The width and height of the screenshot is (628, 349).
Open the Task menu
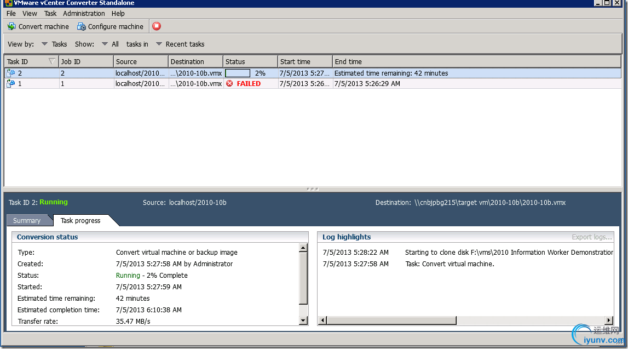[50, 14]
